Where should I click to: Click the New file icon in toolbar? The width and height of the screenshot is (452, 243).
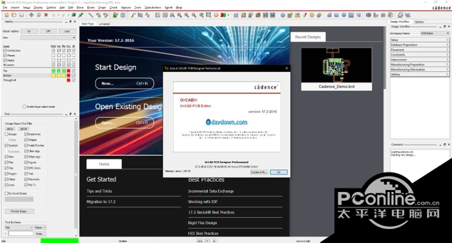pos(6,15)
